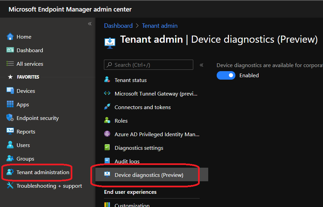The height and width of the screenshot is (207, 323).
Task: Click the Troubleshooting + support wrench icon
Action: [x=10, y=186]
